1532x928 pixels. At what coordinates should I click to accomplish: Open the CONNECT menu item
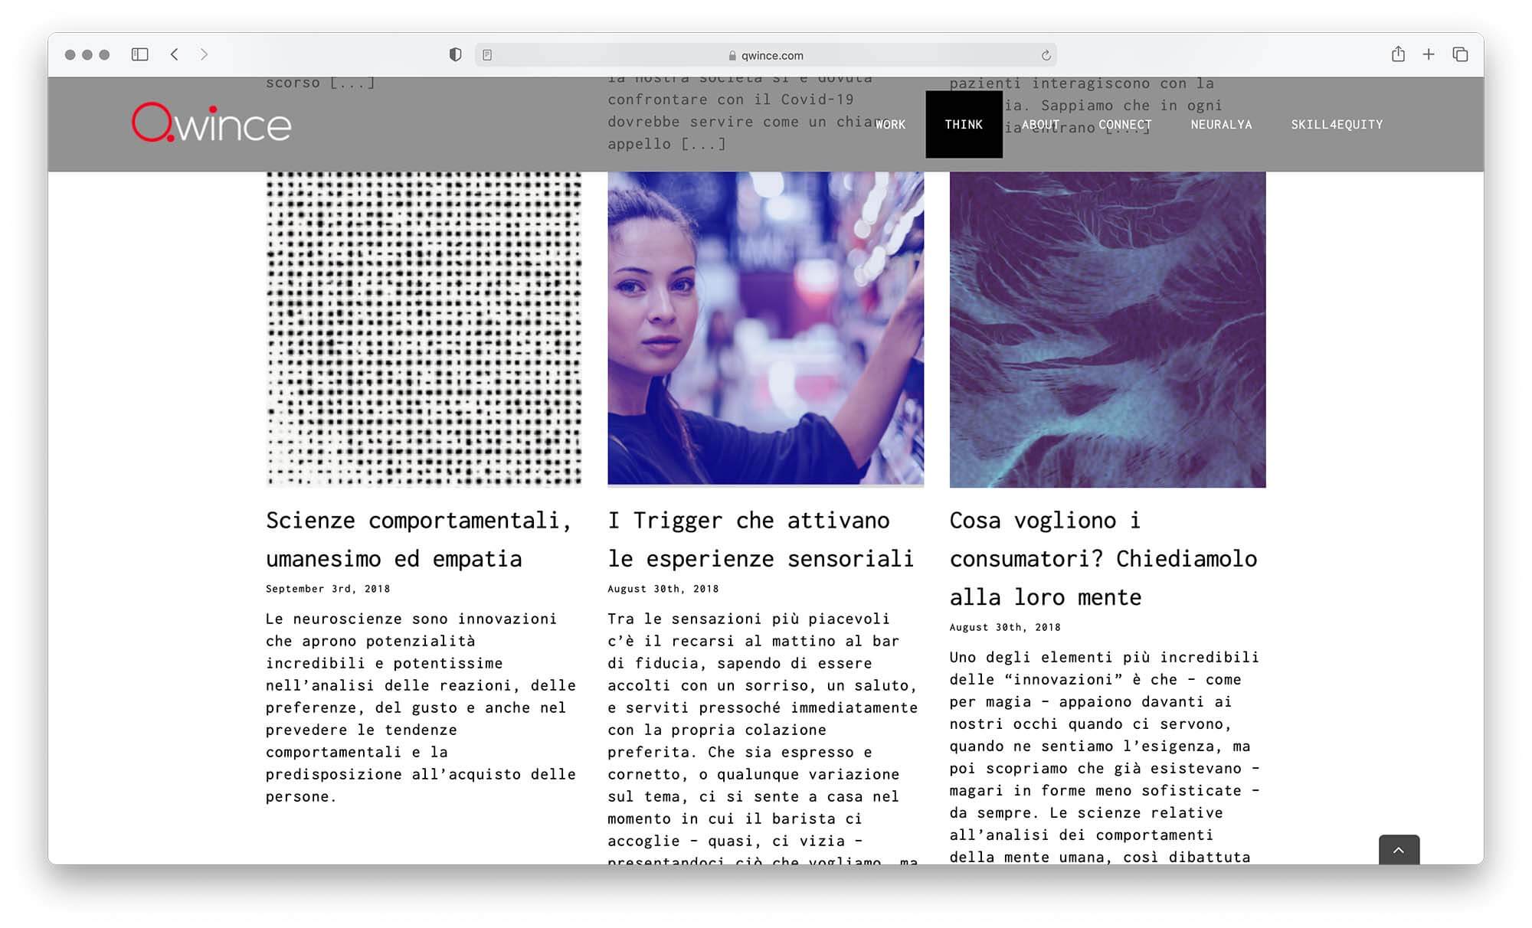point(1124,124)
